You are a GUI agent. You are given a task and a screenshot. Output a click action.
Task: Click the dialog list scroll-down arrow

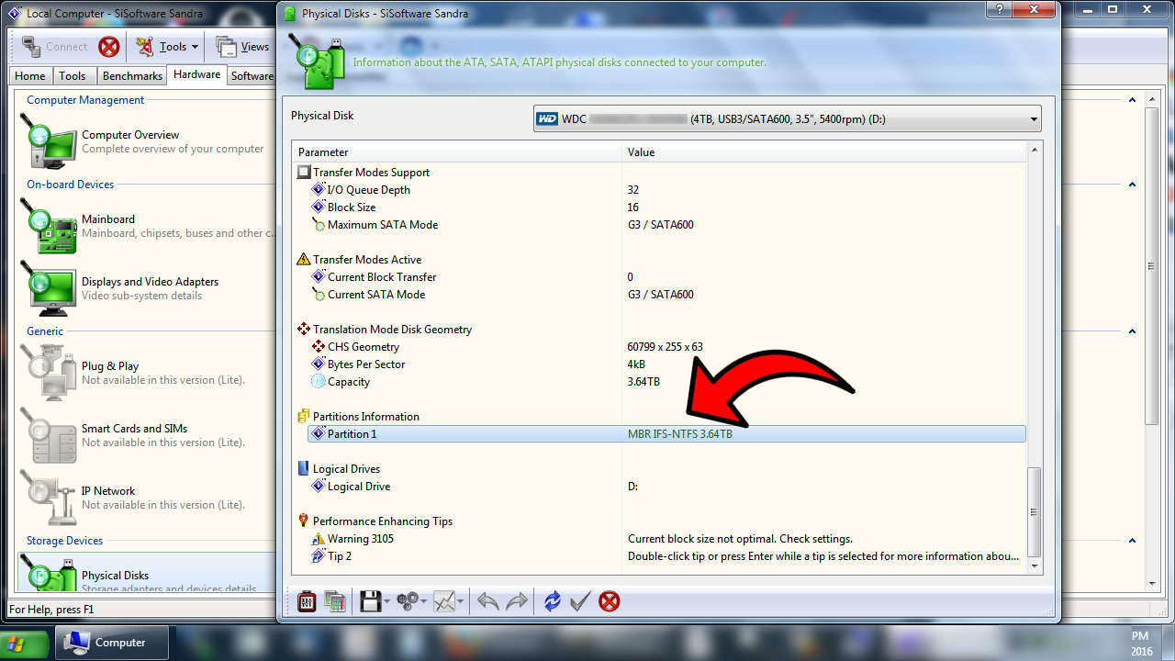[x=1035, y=567]
